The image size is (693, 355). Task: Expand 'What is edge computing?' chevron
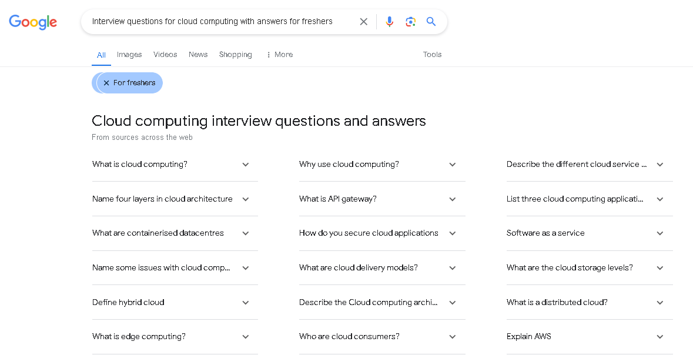[x=245, y=337]
